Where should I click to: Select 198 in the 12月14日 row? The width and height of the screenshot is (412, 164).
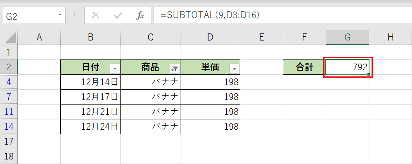coord(210,82)
